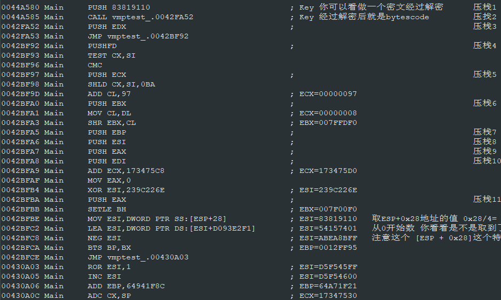Click the JMP vmptest_.00430A03 instruction

138,257
